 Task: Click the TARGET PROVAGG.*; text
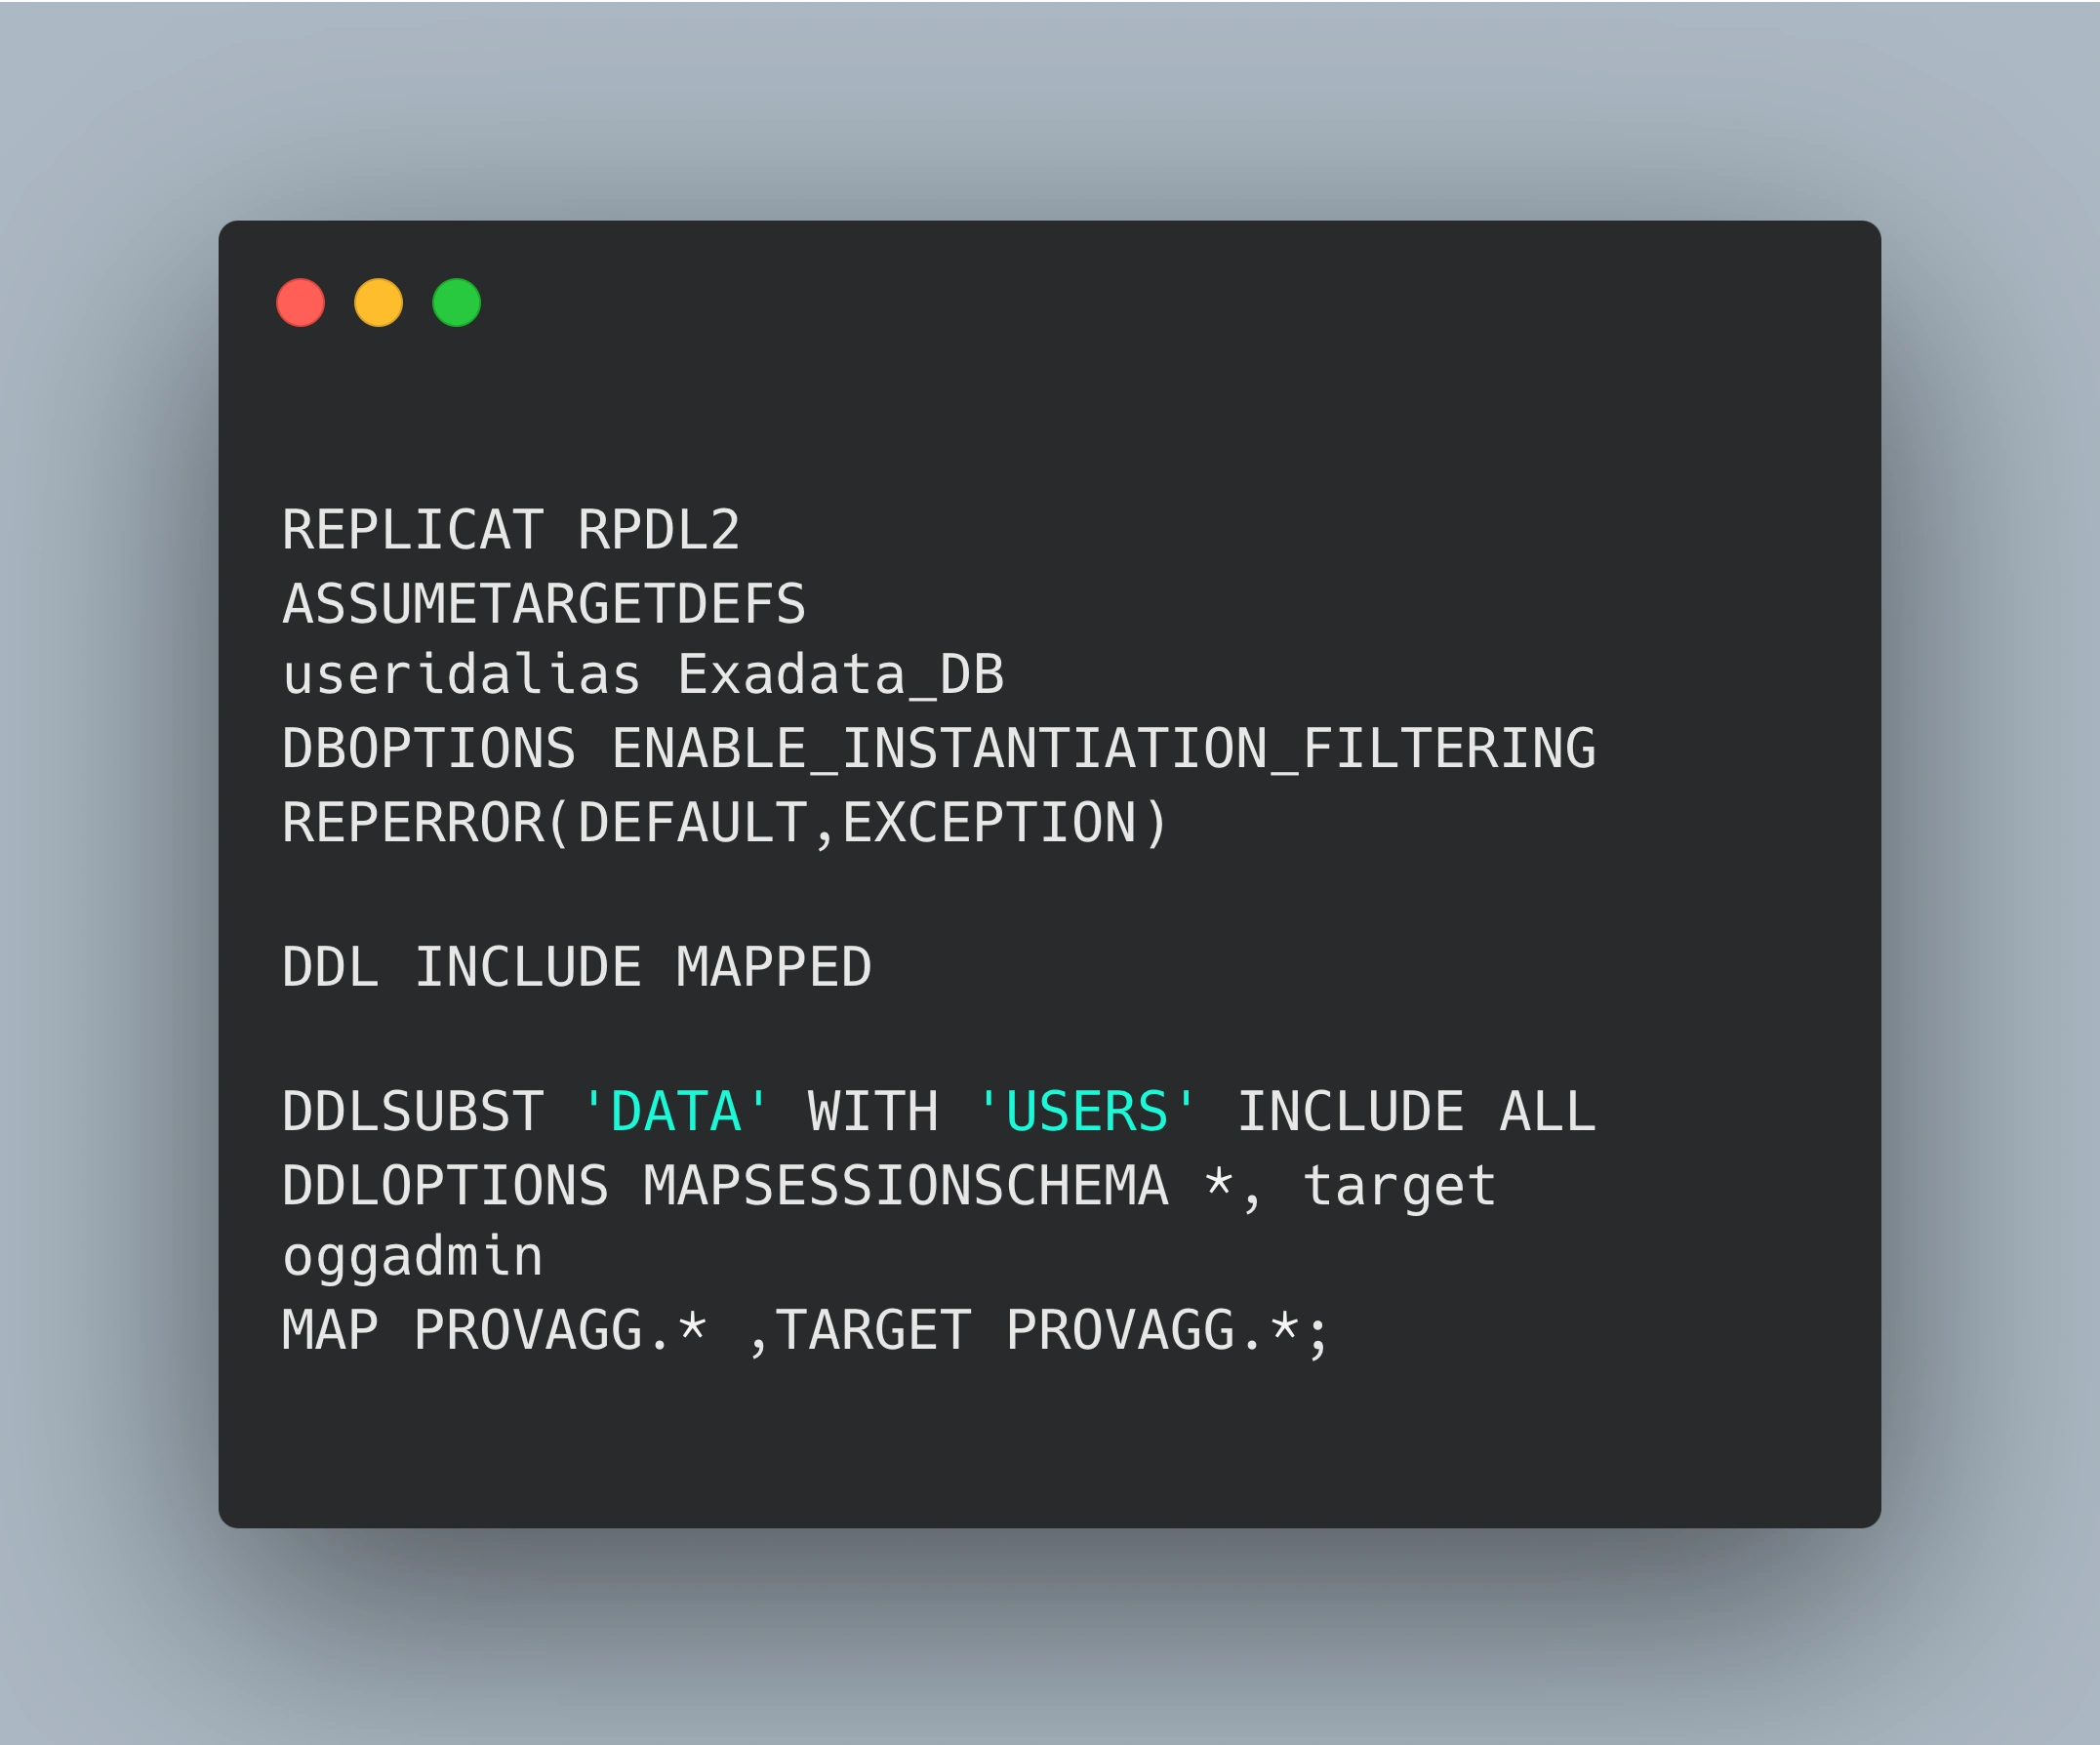(1050, 1330)
